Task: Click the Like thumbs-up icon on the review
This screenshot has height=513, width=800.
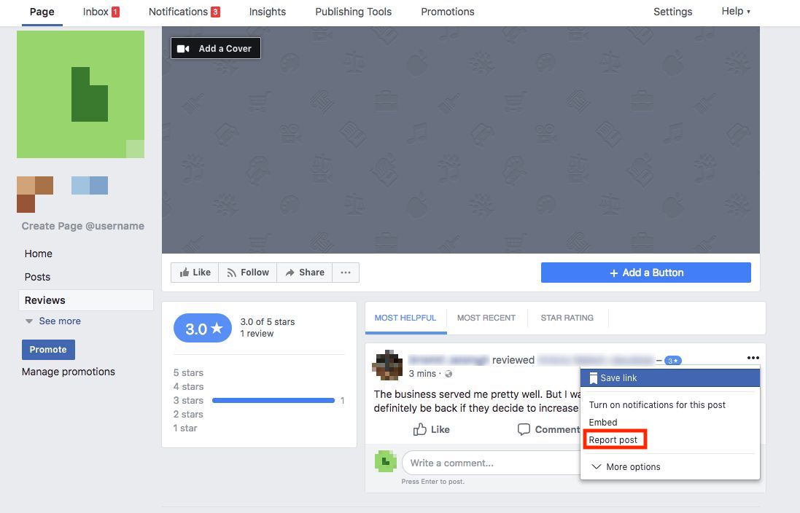Action: (422, 430)
